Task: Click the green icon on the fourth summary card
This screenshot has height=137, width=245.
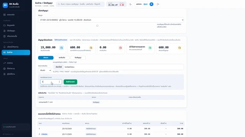Action: click(x=150, y=48)
